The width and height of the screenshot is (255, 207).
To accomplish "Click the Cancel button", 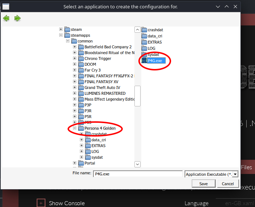I will [228, 184].
